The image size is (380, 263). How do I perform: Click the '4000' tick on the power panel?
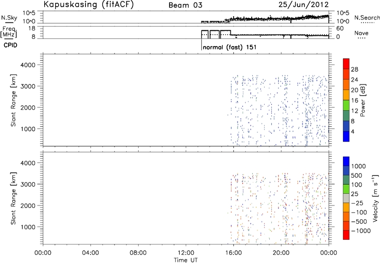click(28, 65)
